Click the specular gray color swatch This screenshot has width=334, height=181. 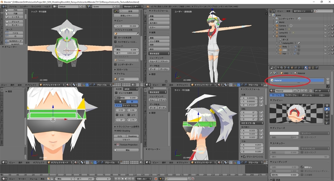tap(284, 148)
